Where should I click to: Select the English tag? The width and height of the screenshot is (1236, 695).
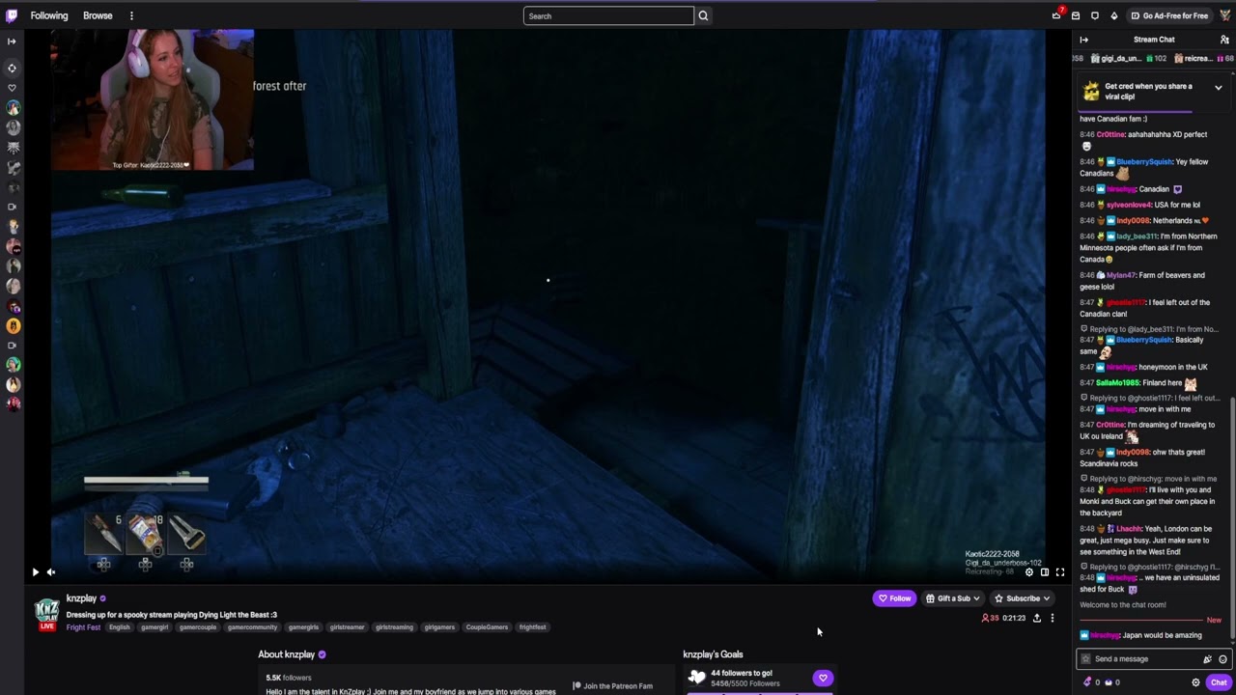coord(119,627)
